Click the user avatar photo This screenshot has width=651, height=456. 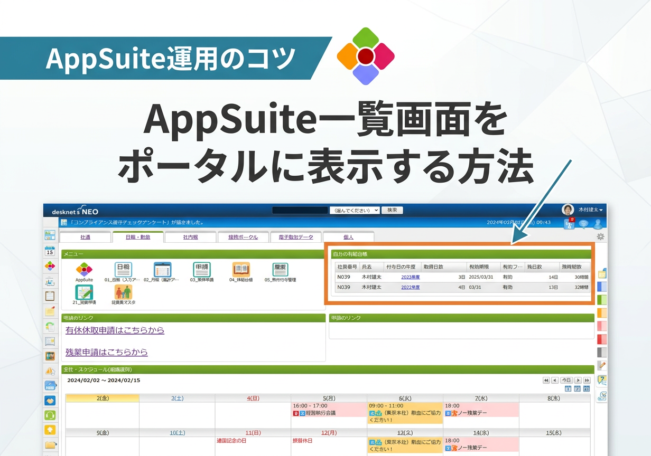pyautogui.click(x=568, y=210)
